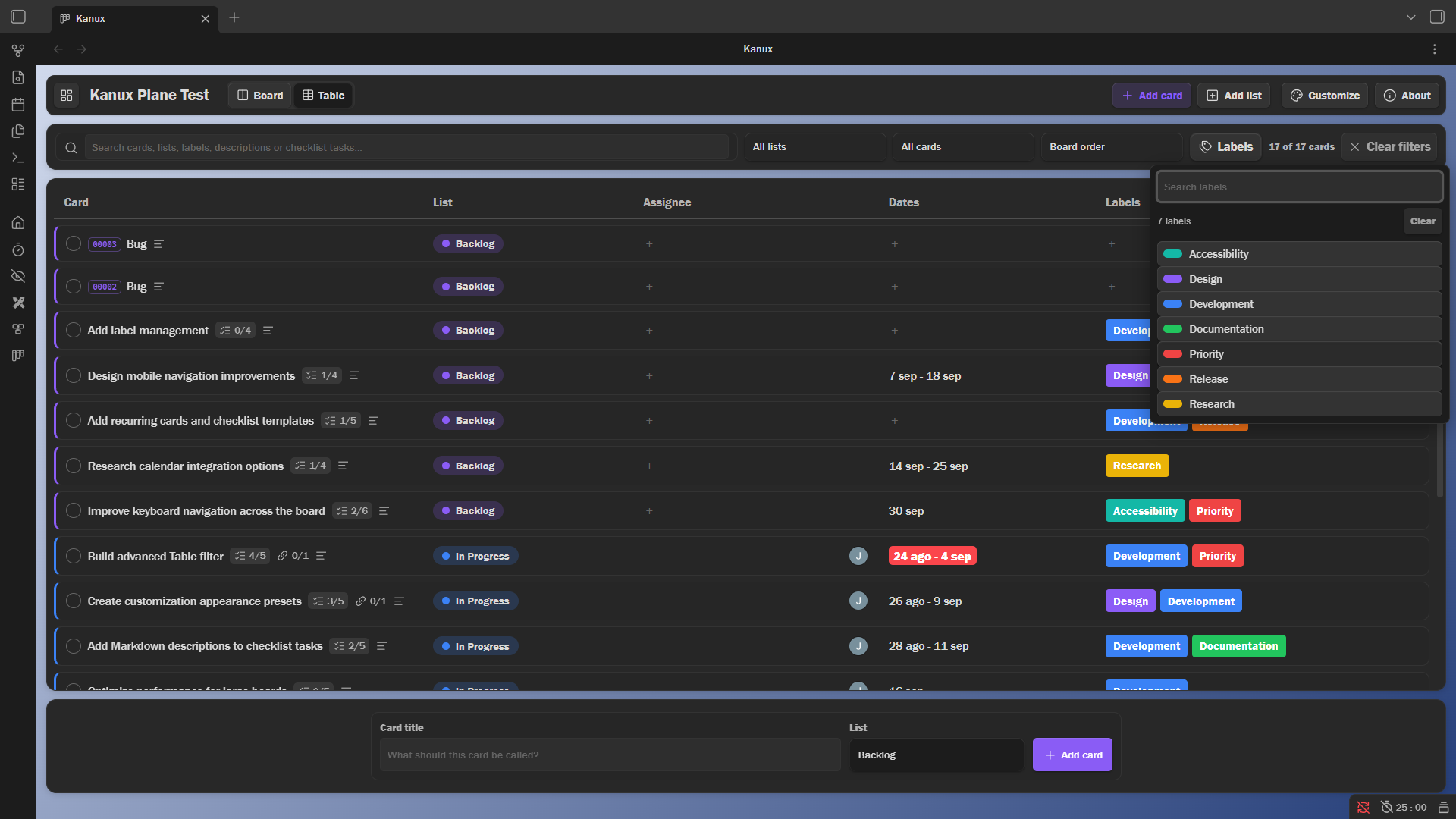The height and width of the screenshot is (819, 1456).
Task: Open the About button
Action: 1407,96
